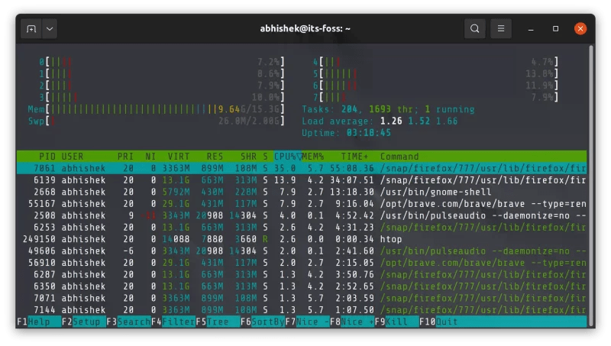Click the new tab icon in title bar

click(x=31, y=29)
